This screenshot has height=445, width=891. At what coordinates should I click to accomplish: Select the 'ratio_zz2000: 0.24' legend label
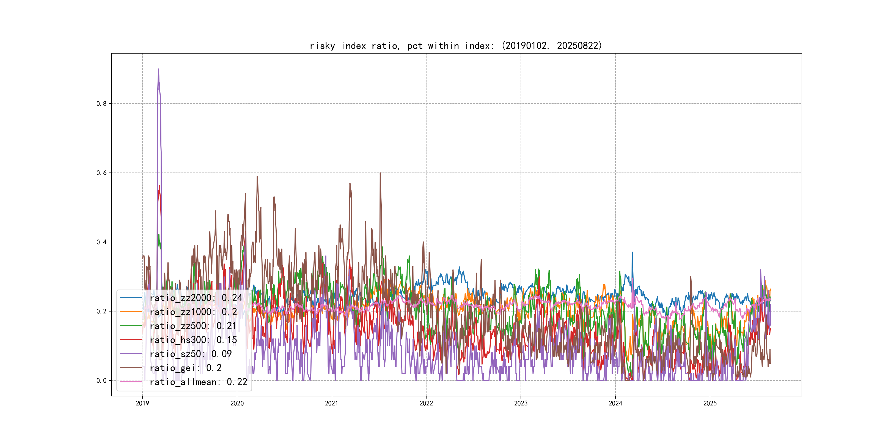pyautogui.click(x=196, y=298)
